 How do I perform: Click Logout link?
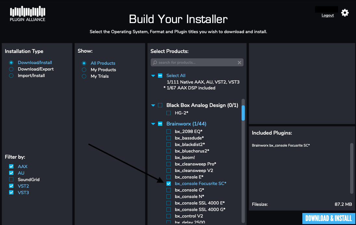tap(328, 15)
